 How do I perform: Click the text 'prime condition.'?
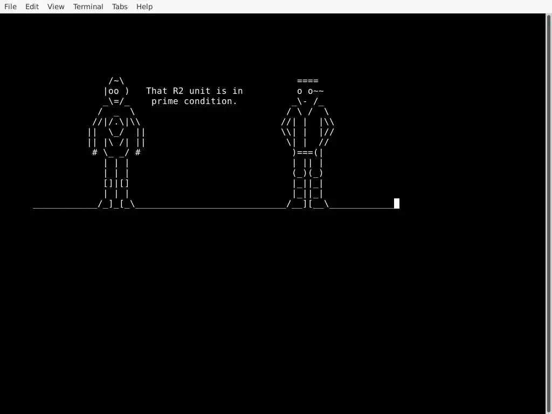[194, 101]
